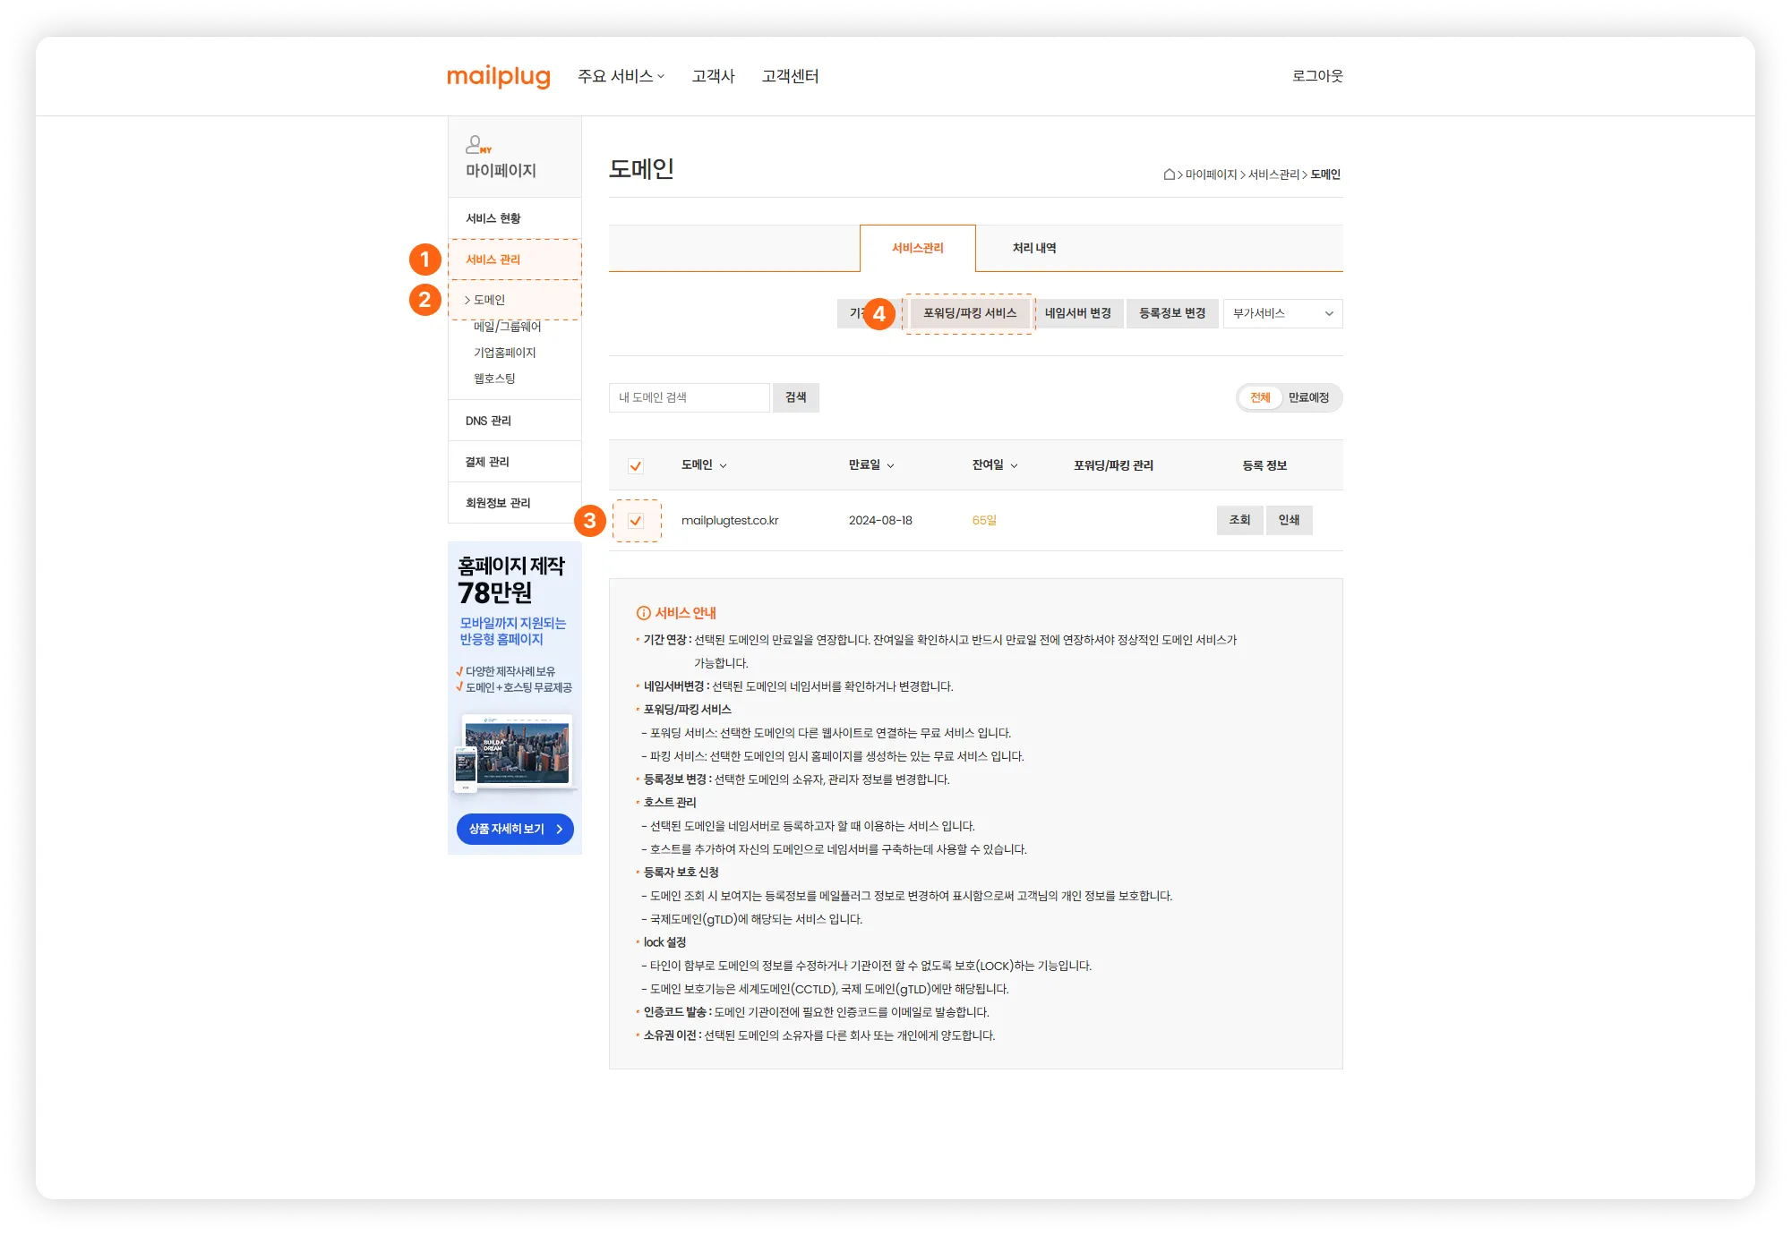The width and height of the screenshot is (1791, 1235).
Task: Toggle the select-all domains checkbox
Action: coord(636,466)
